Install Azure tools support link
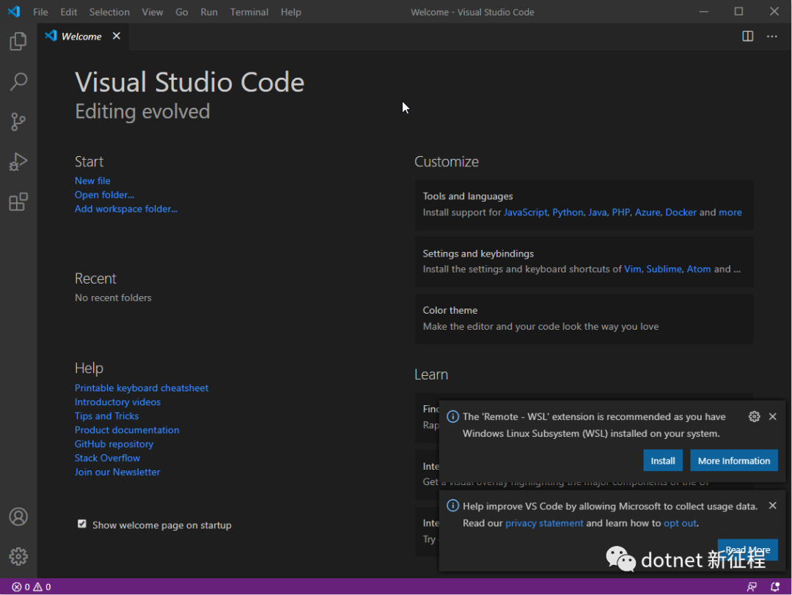 click(648, 212)
